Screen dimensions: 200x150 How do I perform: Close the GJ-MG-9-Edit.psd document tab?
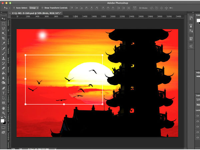click(10, 13)
